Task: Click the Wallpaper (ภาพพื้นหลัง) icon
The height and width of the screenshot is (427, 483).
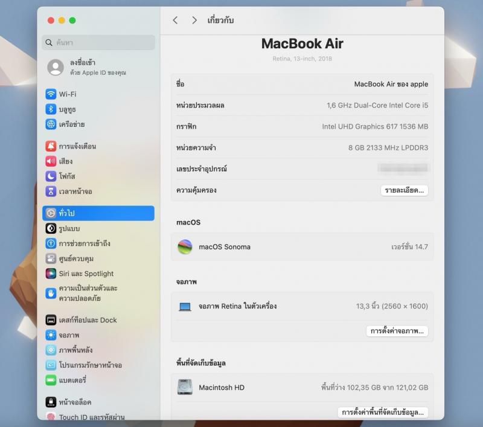Action: coord(51,350)
